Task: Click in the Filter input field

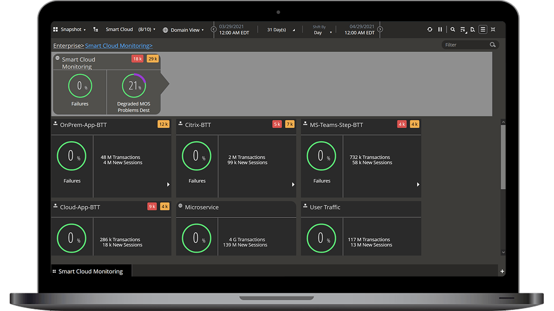Action: [465, 45]
